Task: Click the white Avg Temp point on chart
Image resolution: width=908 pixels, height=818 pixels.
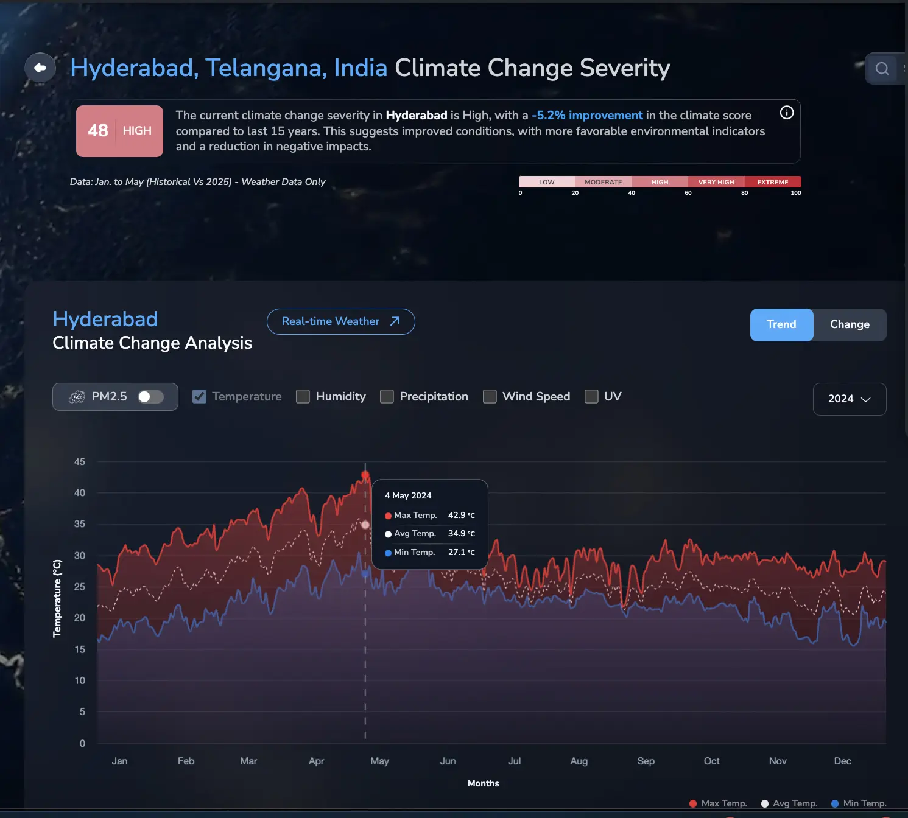Action: (365, 525)
